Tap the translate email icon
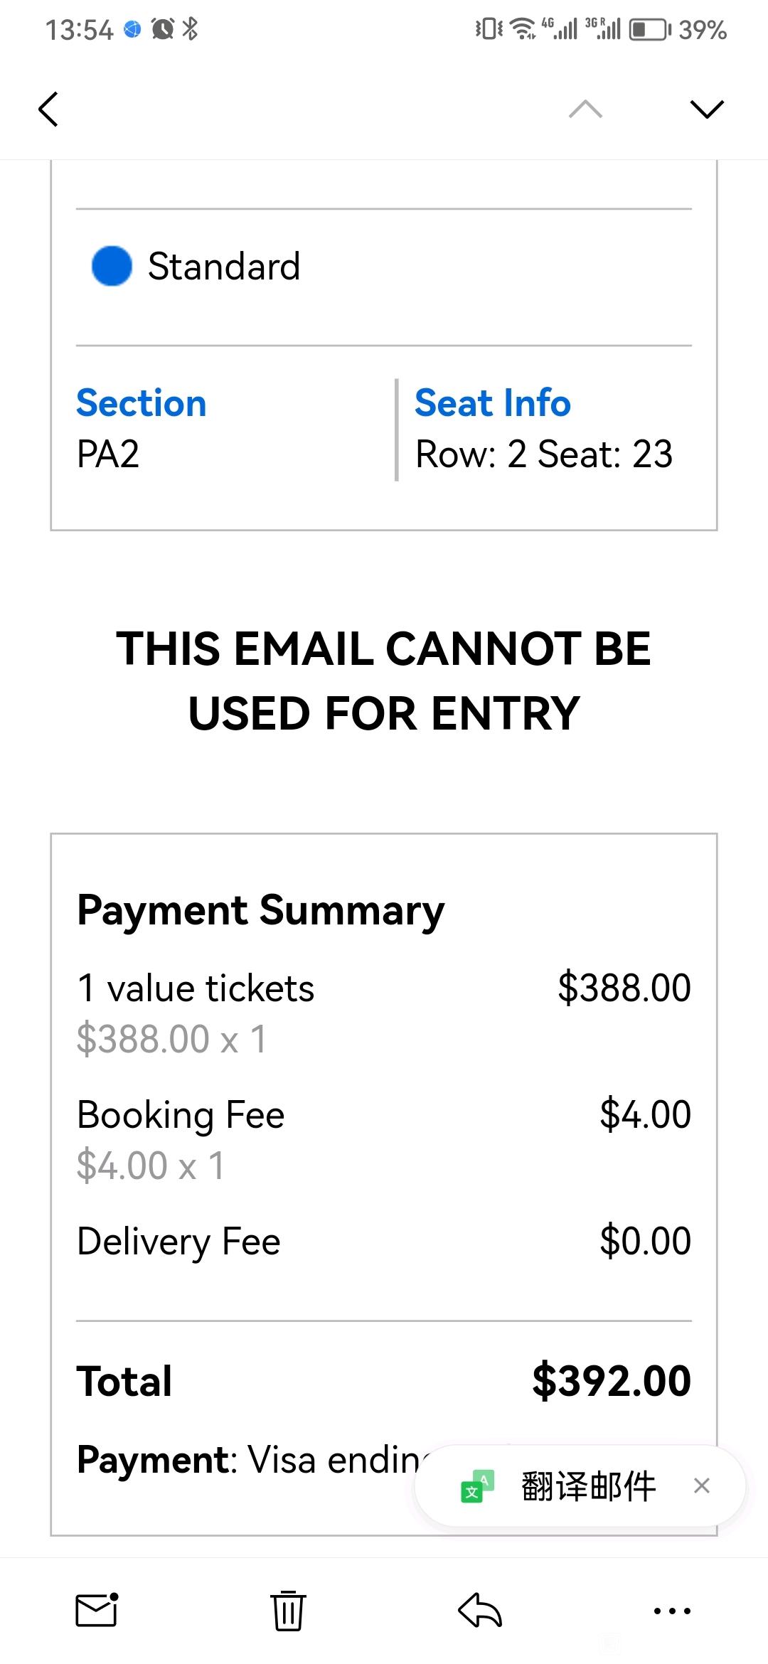The height and width of the screenshot is (1664, 768). 477,1486
